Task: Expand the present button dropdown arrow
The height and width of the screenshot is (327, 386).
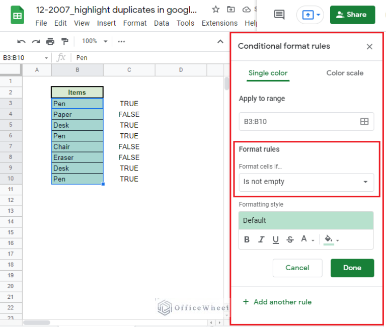Action: 318,15
